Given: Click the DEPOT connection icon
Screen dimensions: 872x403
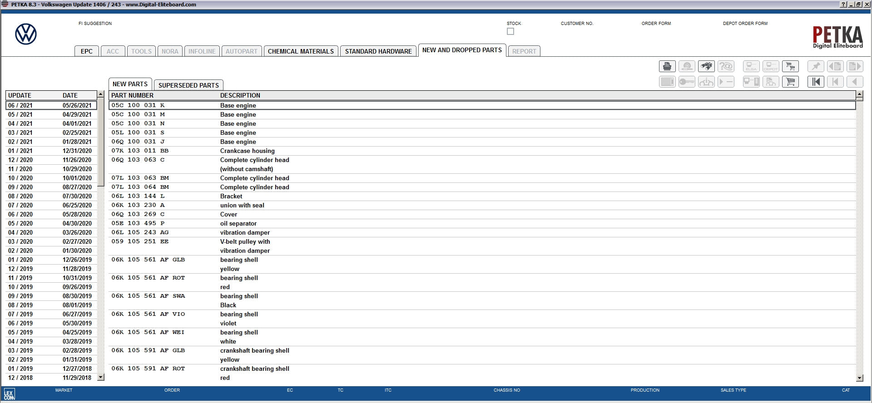Looking at the screenshot, I should pyautogui.click(x=771, y=67).
